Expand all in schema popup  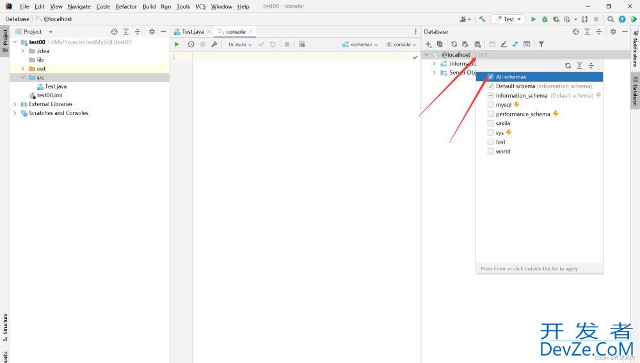(579, 66)
